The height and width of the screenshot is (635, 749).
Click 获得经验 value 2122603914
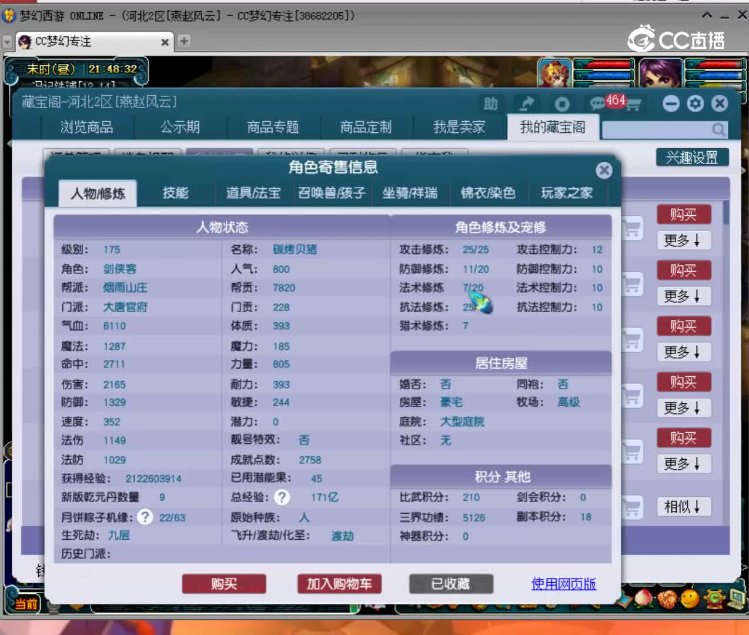click(153, 479)
